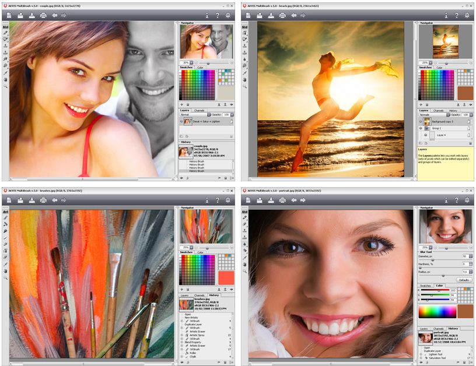Delete the selected layer using the trash icon
This screenshot has width=476, height=366.
click(231, 135)
